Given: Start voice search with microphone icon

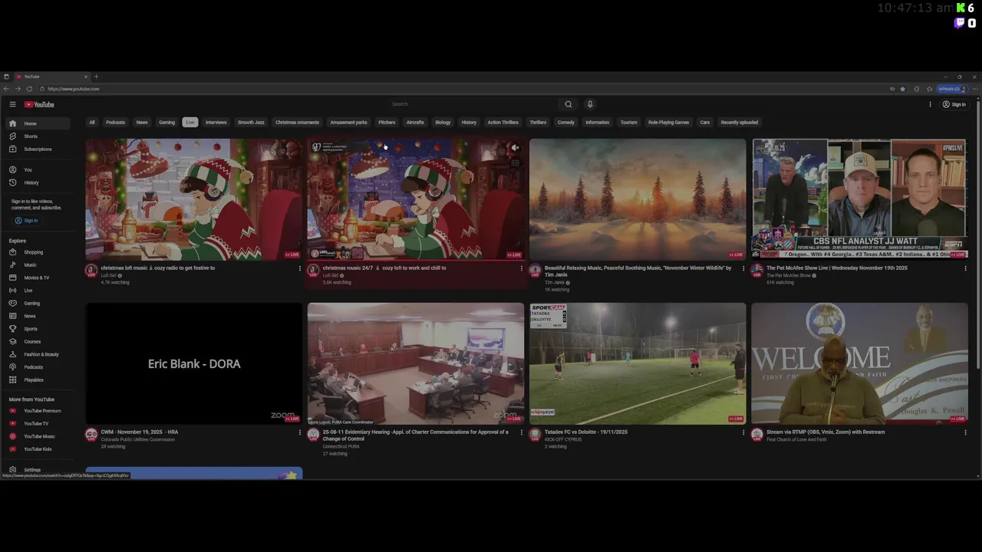Looking at the screenshot, I should [x=590, y=104].
